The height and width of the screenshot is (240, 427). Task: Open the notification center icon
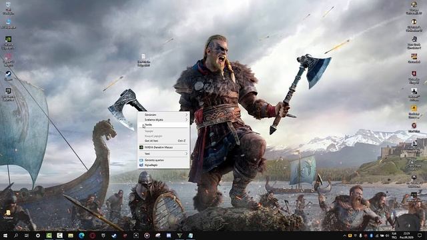click(x=420, y=235)
